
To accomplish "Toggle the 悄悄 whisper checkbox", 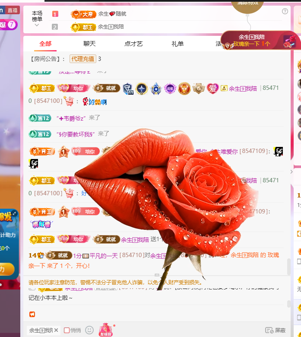I will click(67, 330).
